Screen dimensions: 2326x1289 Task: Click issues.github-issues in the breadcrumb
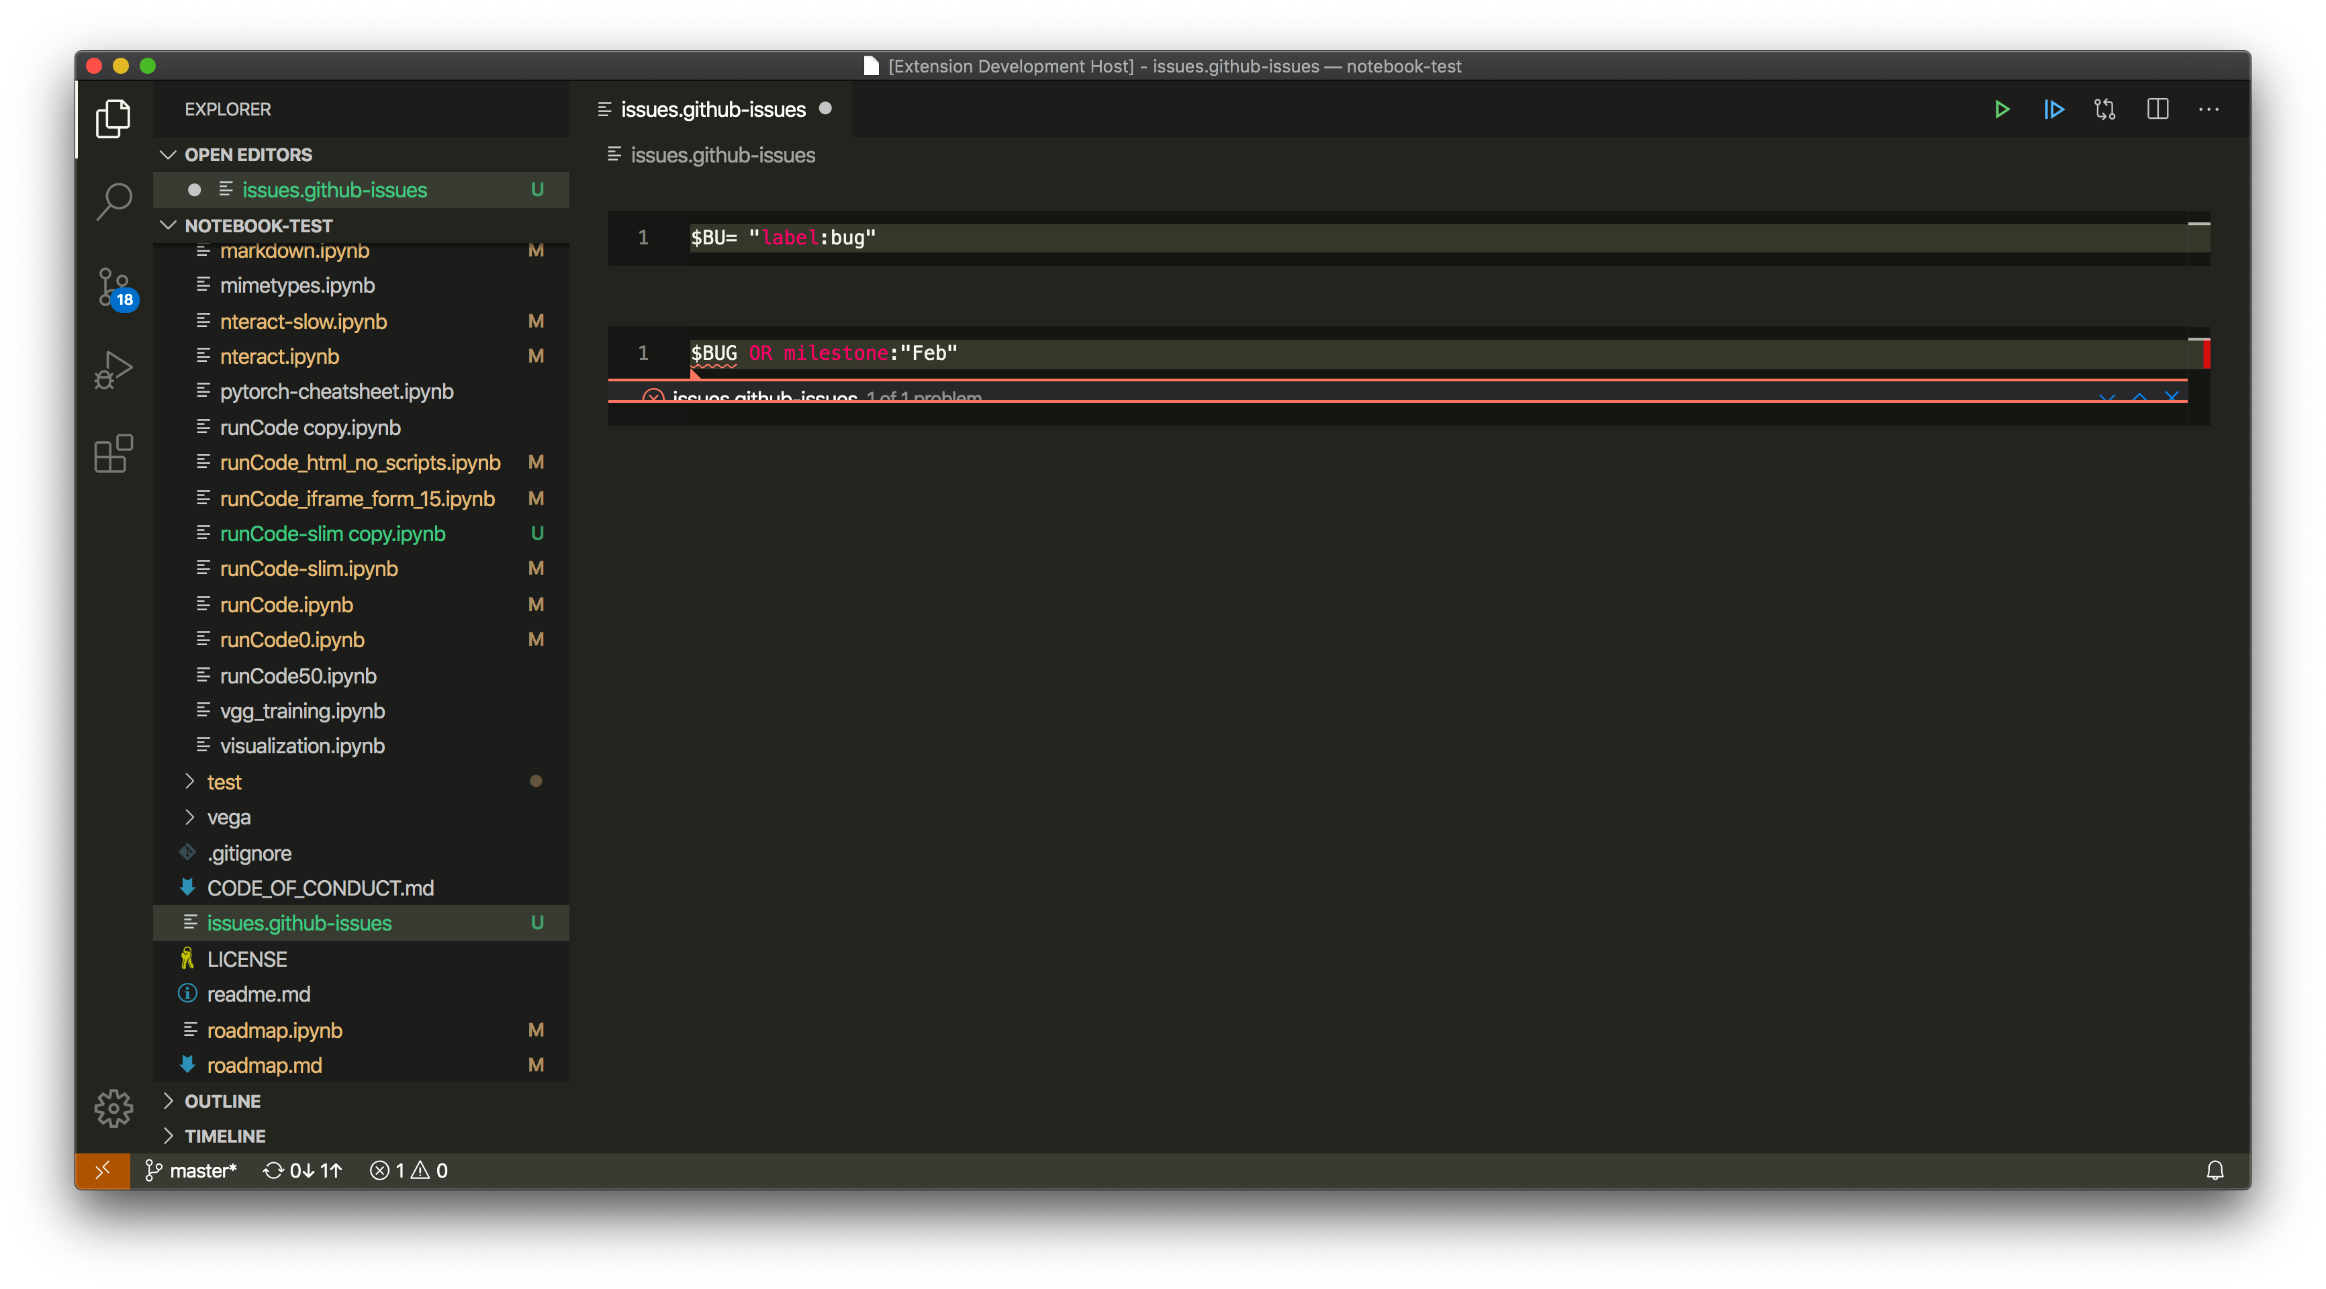[x=723, y=155]
